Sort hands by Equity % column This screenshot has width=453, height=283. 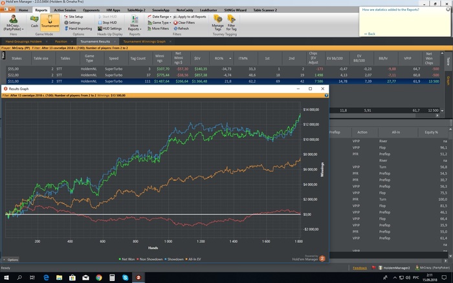click(x=432, y=132)
